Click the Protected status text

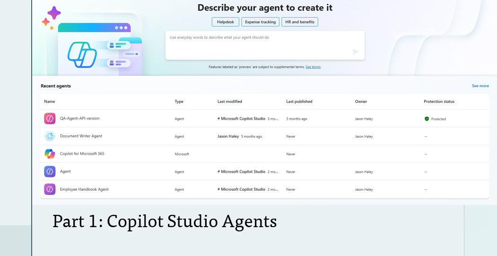438,119
